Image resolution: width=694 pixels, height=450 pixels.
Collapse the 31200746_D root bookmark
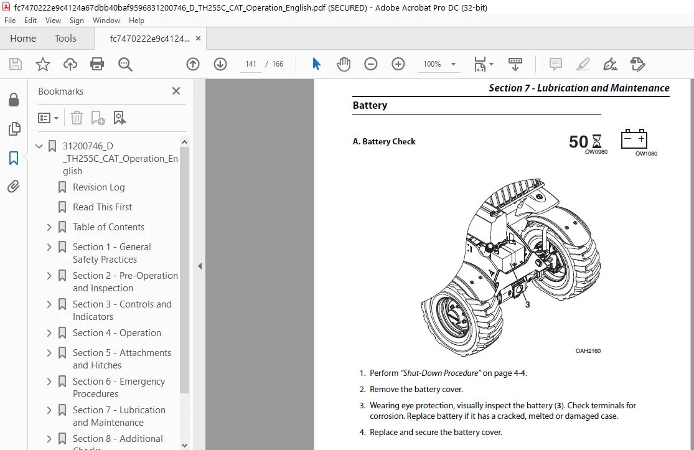[x=39, y=146]
